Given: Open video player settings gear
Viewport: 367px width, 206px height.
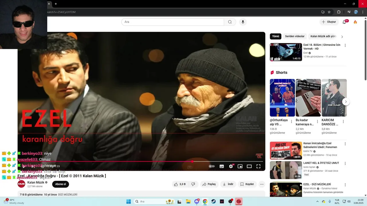Looking at the screenshot, I should pyautogui.click(x=231, y=166).
